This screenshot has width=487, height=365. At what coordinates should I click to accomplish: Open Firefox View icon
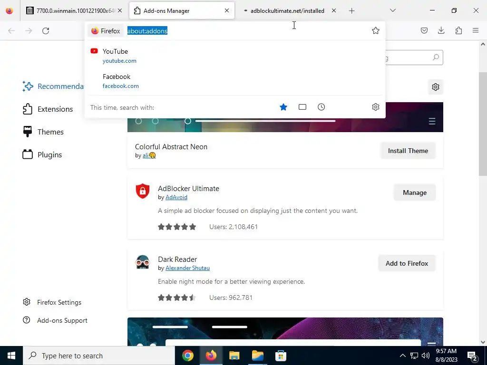pyautogui.click(x=10, y=11)
